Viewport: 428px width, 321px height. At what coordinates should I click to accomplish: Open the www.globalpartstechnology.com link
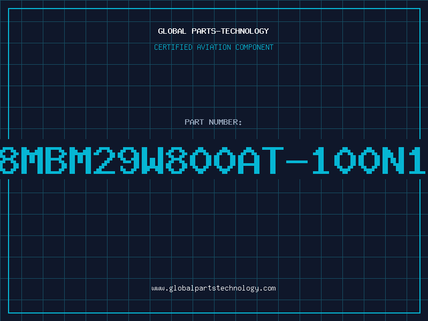pos(213,288)
